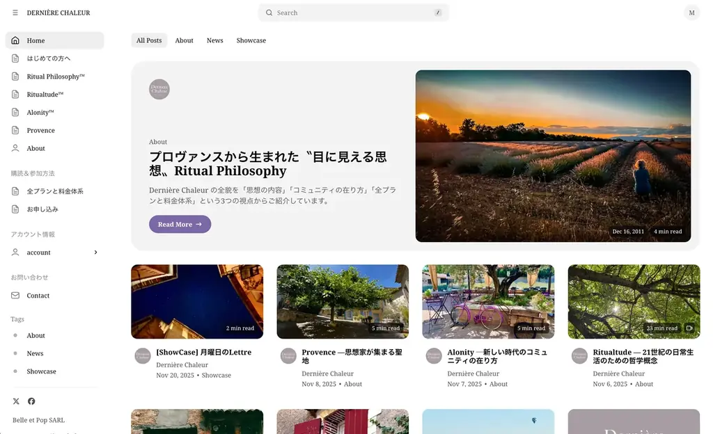The height and width of the screenshot is (434, 713).
Task: Open Ritual Philosophy™ from the sidebar
Action: click(56, 76)
